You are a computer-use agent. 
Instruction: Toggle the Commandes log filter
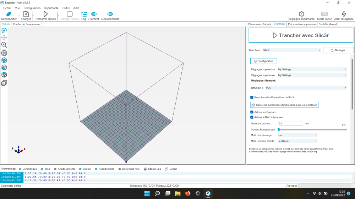[x=28, y=169]
